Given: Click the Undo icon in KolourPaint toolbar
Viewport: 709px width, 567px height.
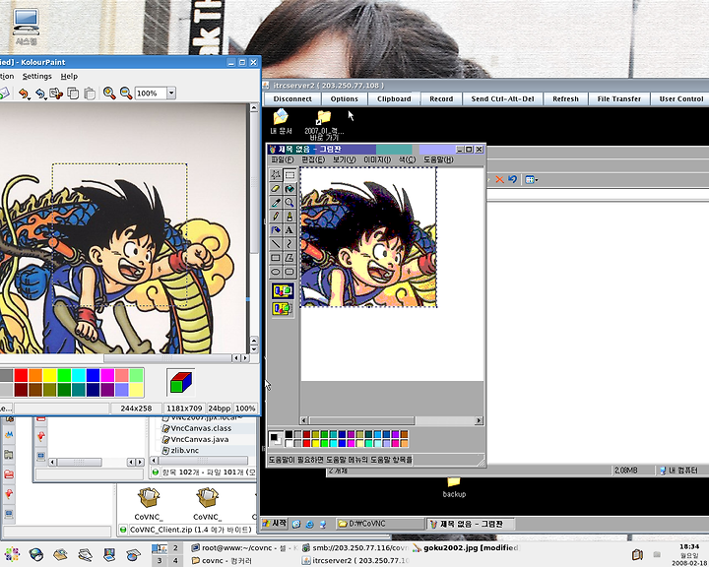Looking at the screenshot, I should (x=22, y=94).
